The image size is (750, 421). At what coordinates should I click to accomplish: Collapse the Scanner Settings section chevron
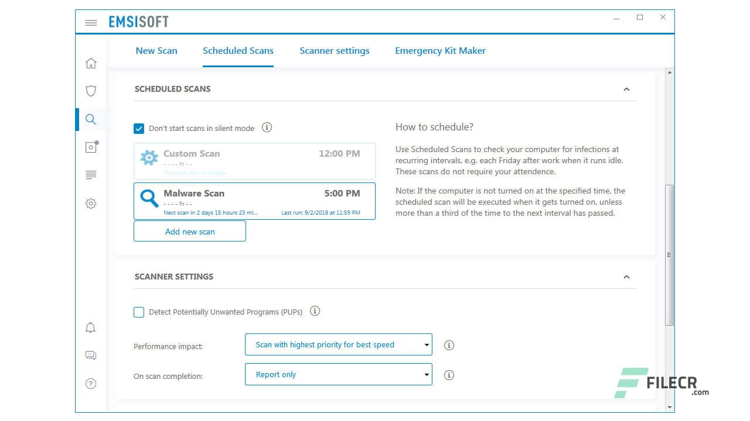626,277
